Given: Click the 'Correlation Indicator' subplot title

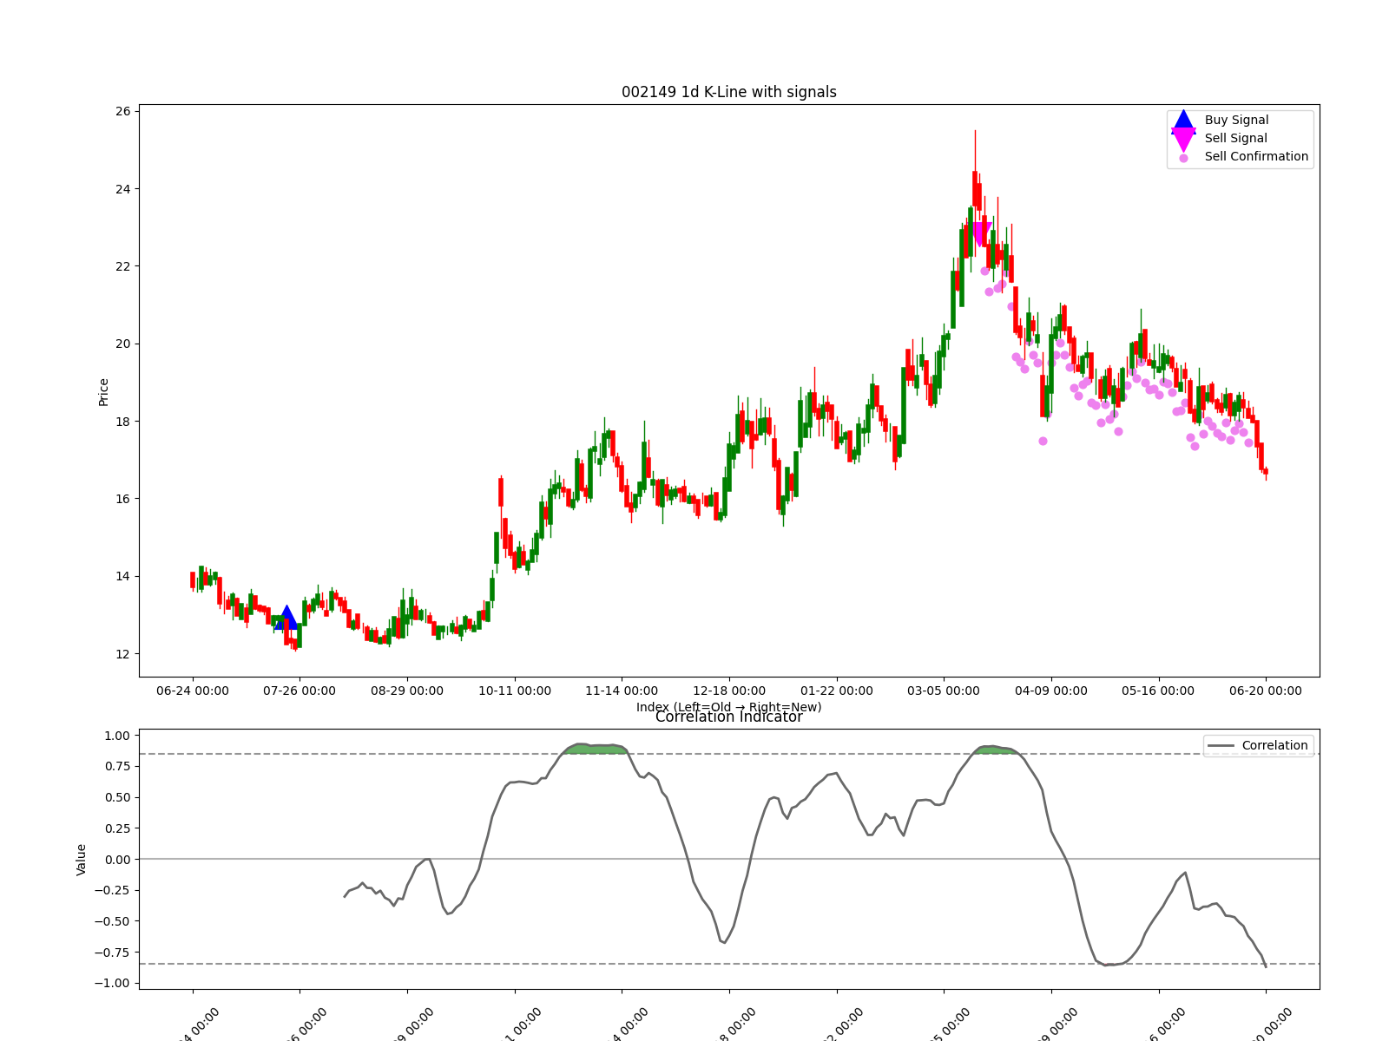Looking at the screenshot, I should (x=729, y=717).
